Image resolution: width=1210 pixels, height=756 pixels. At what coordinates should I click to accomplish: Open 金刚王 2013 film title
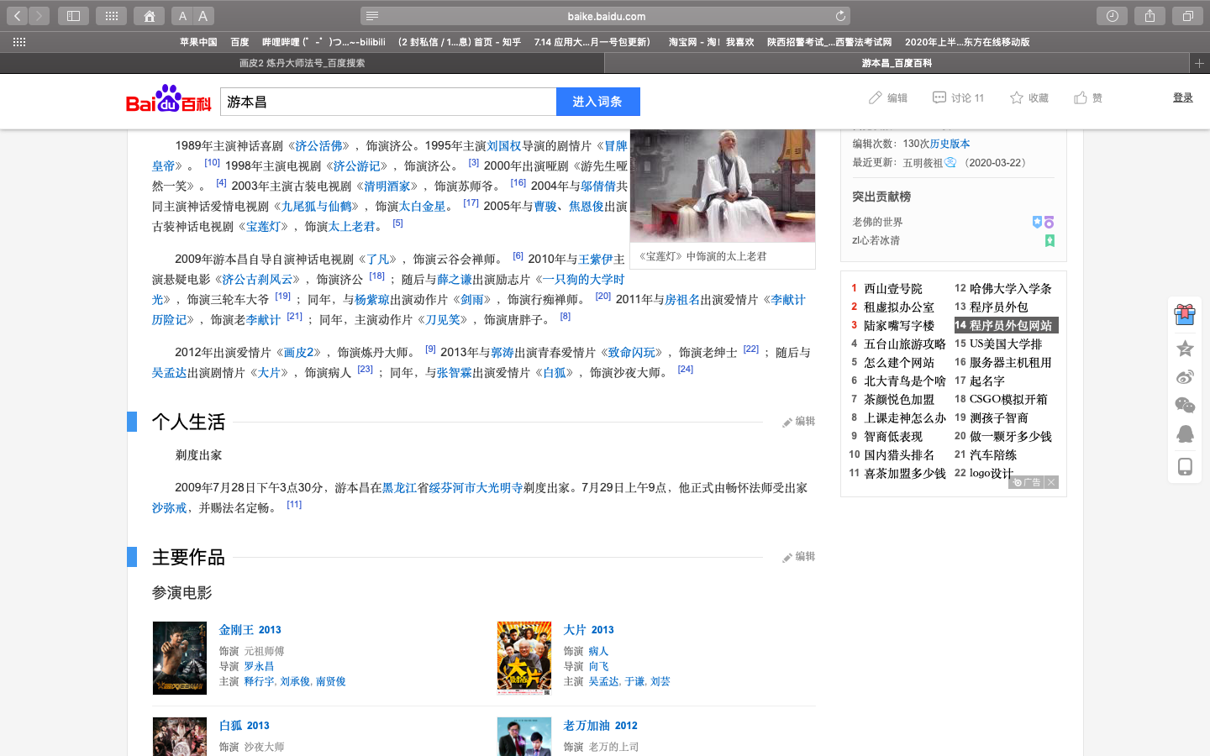pos(250,630)
